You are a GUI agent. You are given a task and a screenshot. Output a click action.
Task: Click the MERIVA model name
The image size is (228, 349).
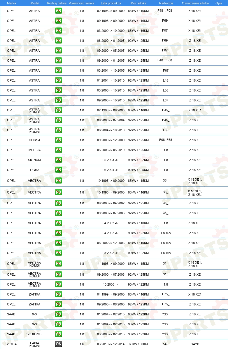pos(34,150)
